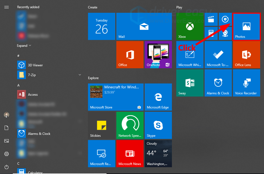Click the C letter header in app list
Screen dimensions: 264x174
pyautogui.click(x=18, y=164)
